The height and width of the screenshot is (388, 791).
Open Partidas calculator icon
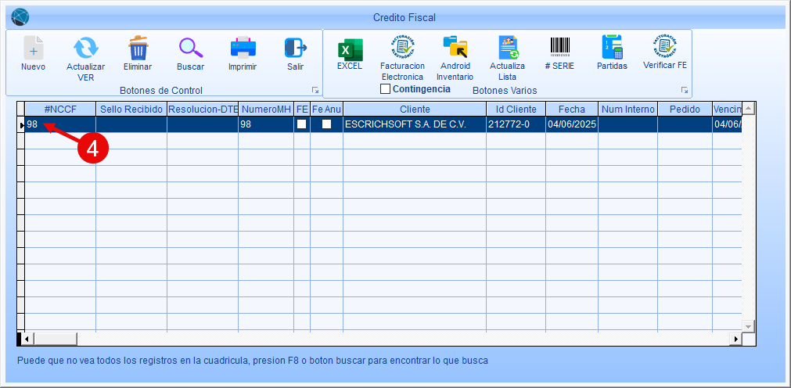click(x=612, y=48)
